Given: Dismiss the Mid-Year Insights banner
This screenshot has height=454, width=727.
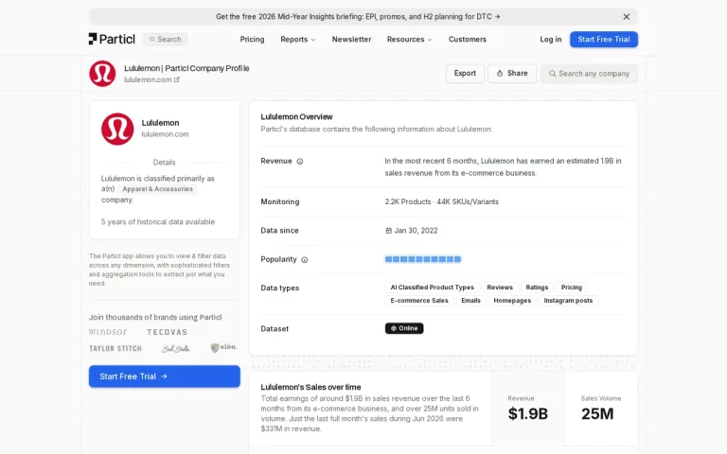Looking at the screenshot, I should click(627, 17).
